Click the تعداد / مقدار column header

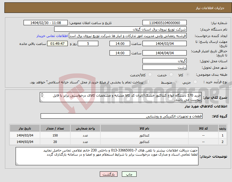point(55,128)
